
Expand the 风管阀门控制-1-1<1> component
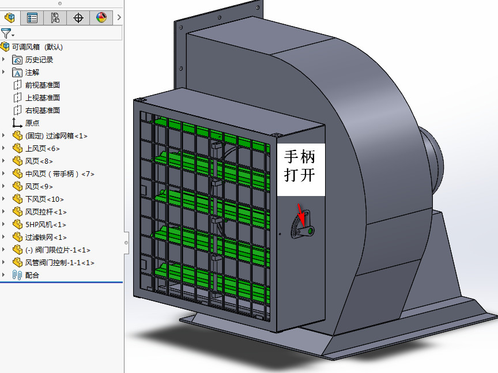[3, 263]
